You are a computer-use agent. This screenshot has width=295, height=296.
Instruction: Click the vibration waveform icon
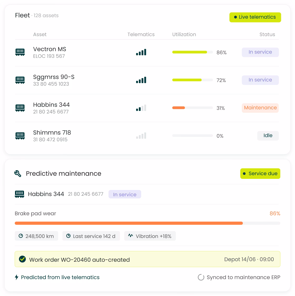click(130, 236)
